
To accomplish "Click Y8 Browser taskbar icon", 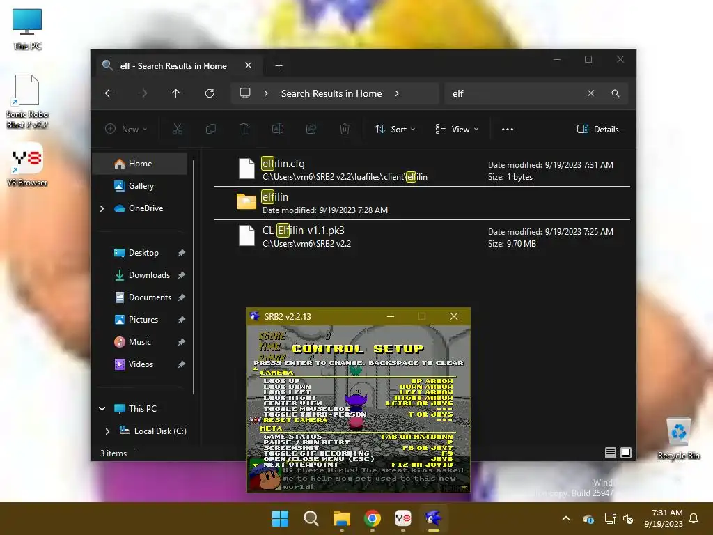I will click(403, 518).
